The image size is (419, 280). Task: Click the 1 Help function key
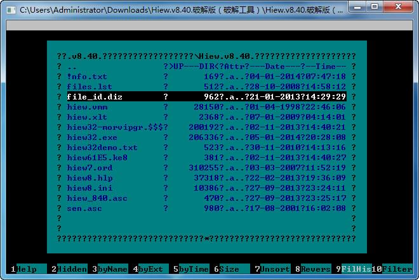click(x=27, y=269)
